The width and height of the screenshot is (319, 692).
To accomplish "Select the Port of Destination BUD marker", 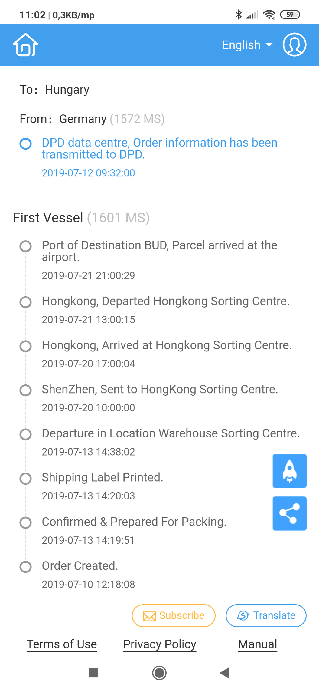I will (x=26, y=246).
